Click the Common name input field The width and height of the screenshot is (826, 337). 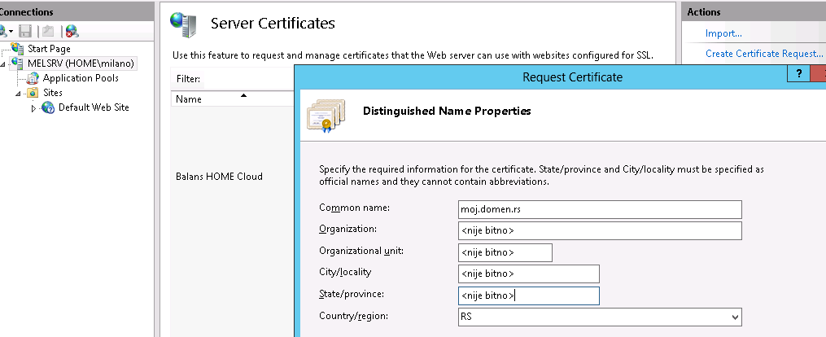coord(600,210)
